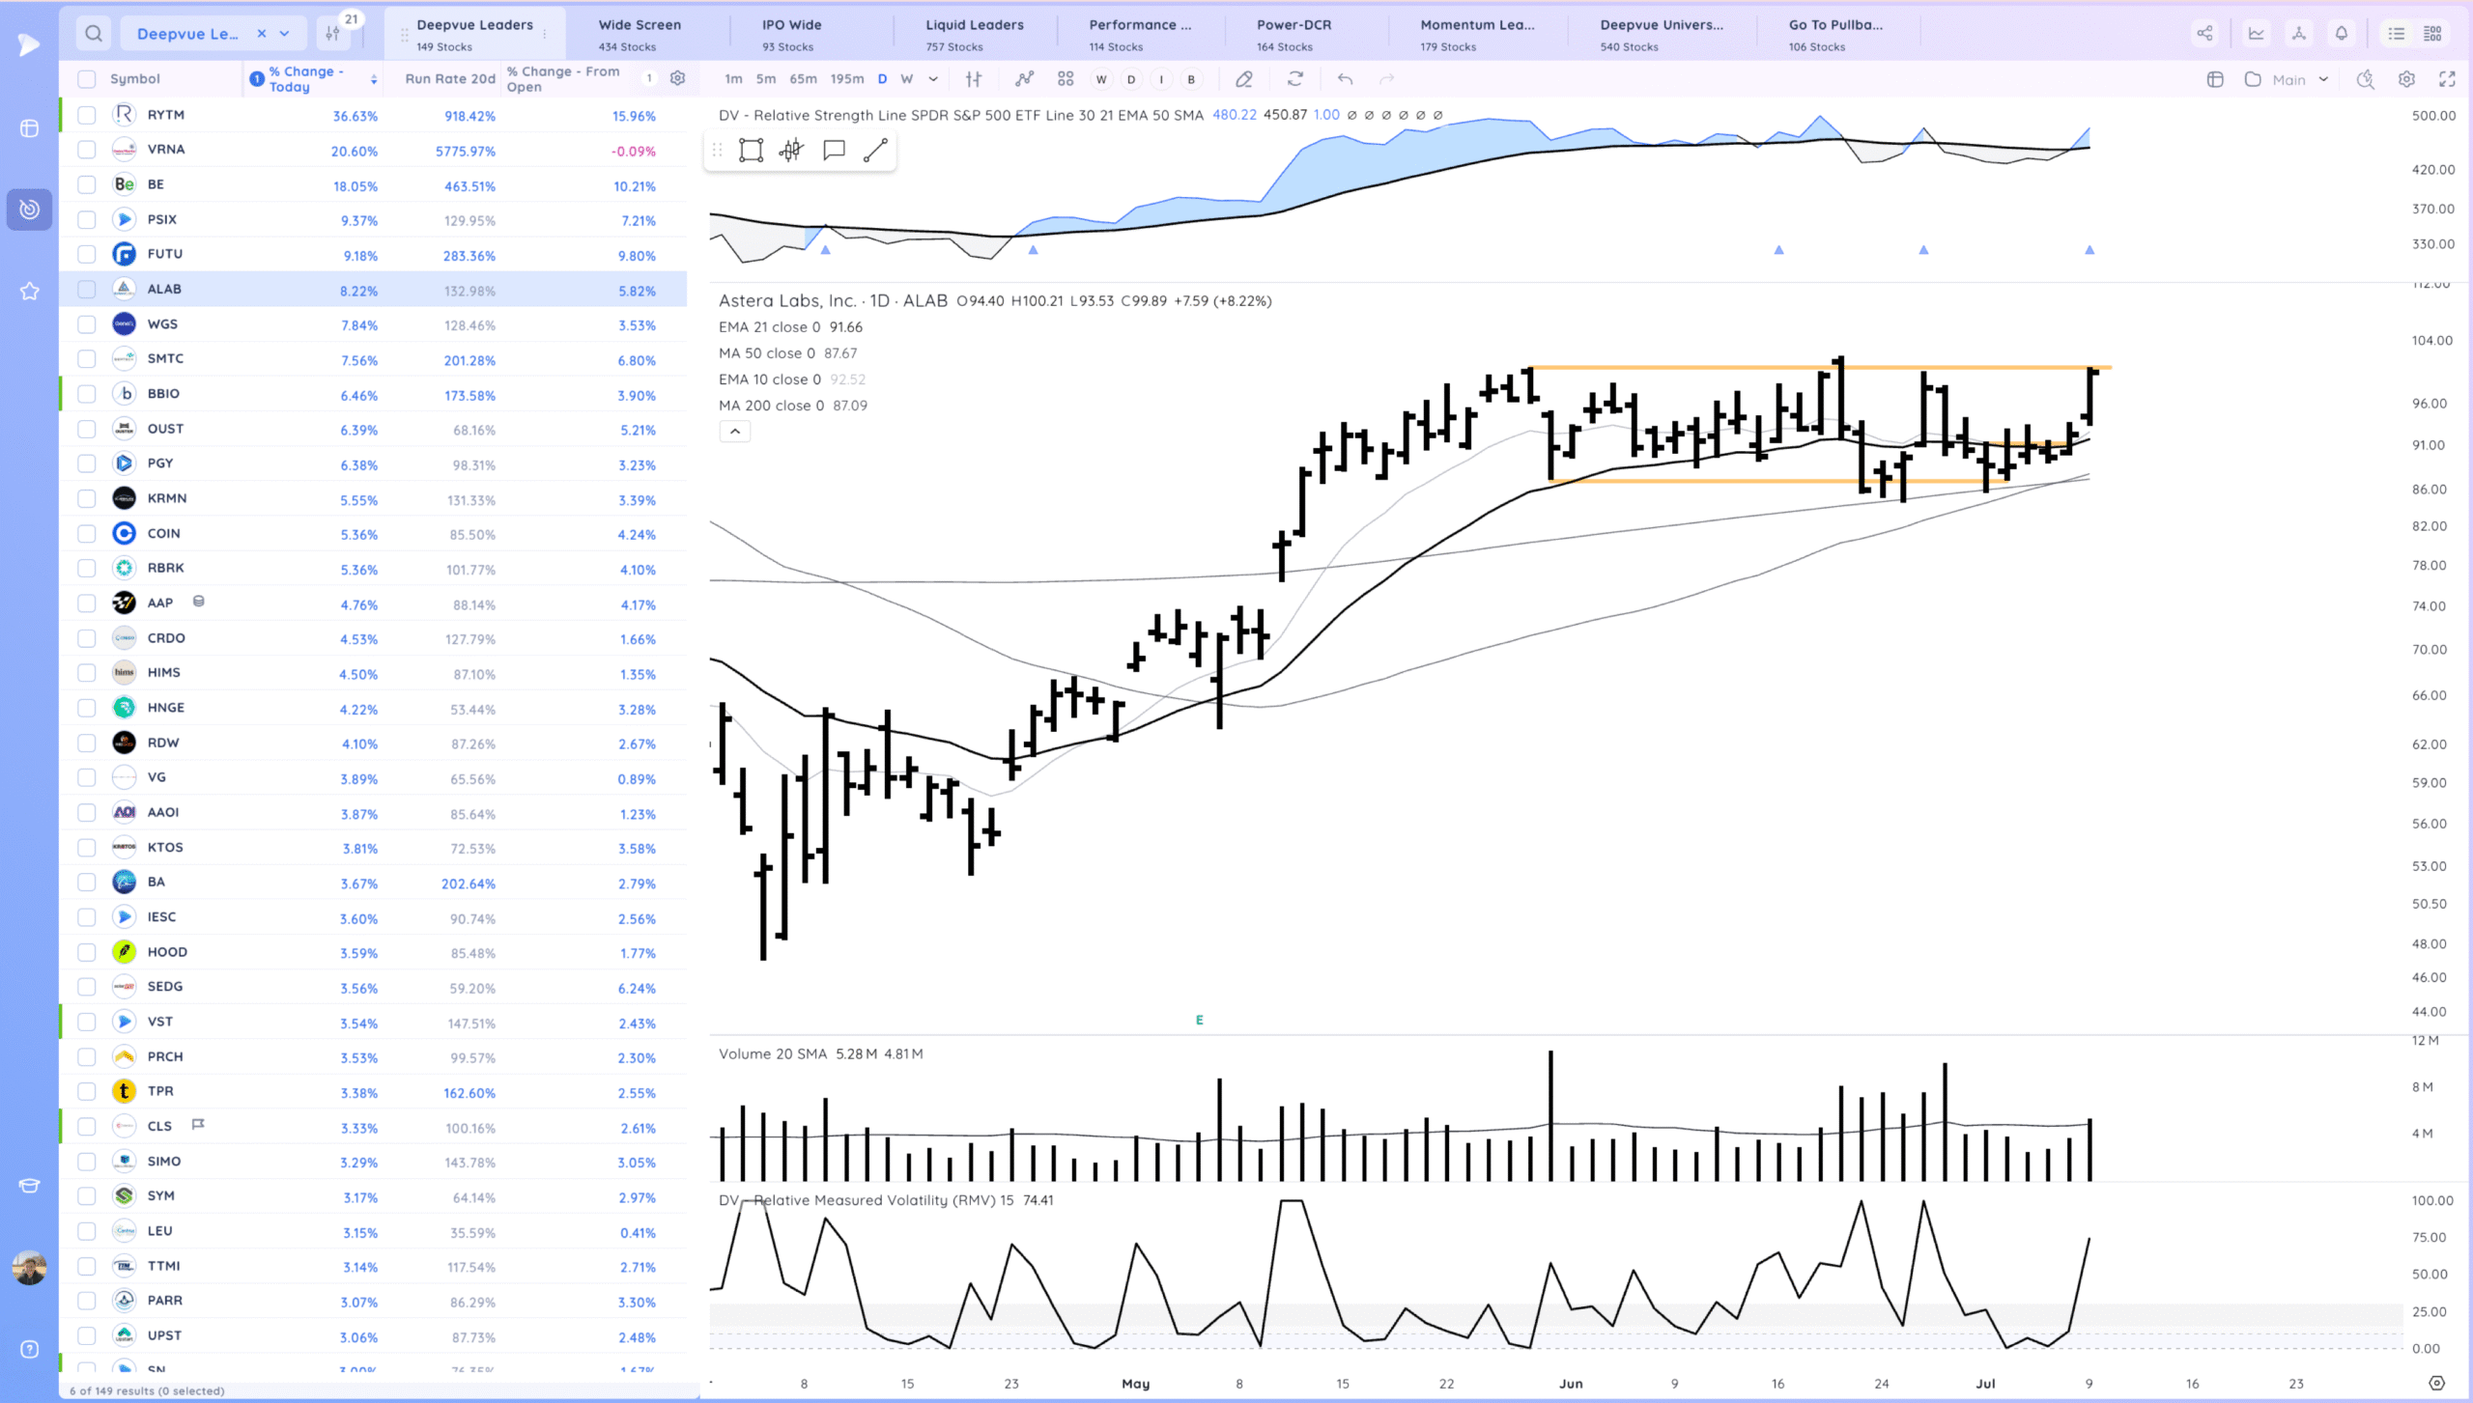Open the alerts bell icon
The image size is (2473, 1403).
[x=2342, y=34]
